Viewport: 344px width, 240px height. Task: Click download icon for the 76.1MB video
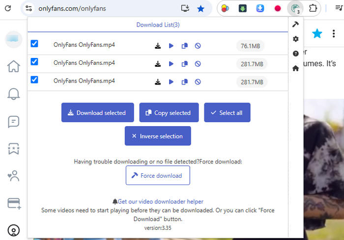point(158,46)
